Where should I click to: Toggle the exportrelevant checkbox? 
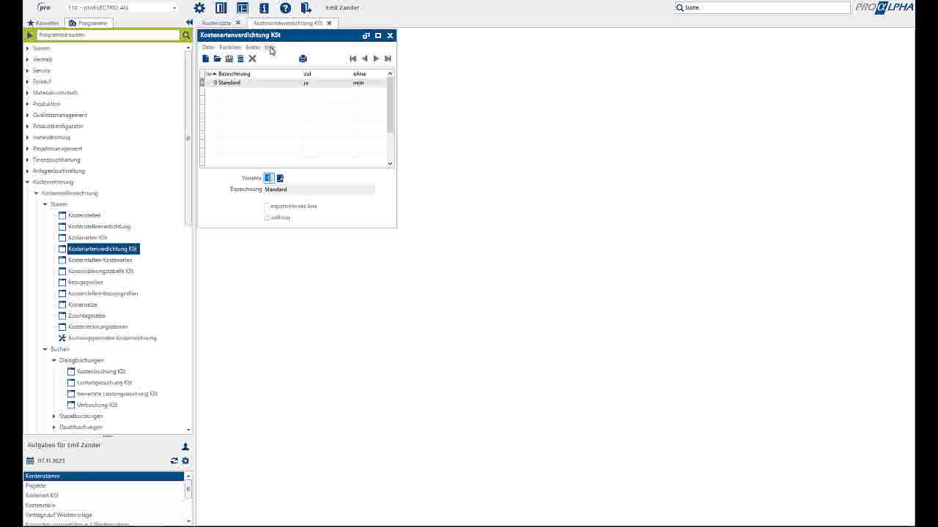click(267, 206)
